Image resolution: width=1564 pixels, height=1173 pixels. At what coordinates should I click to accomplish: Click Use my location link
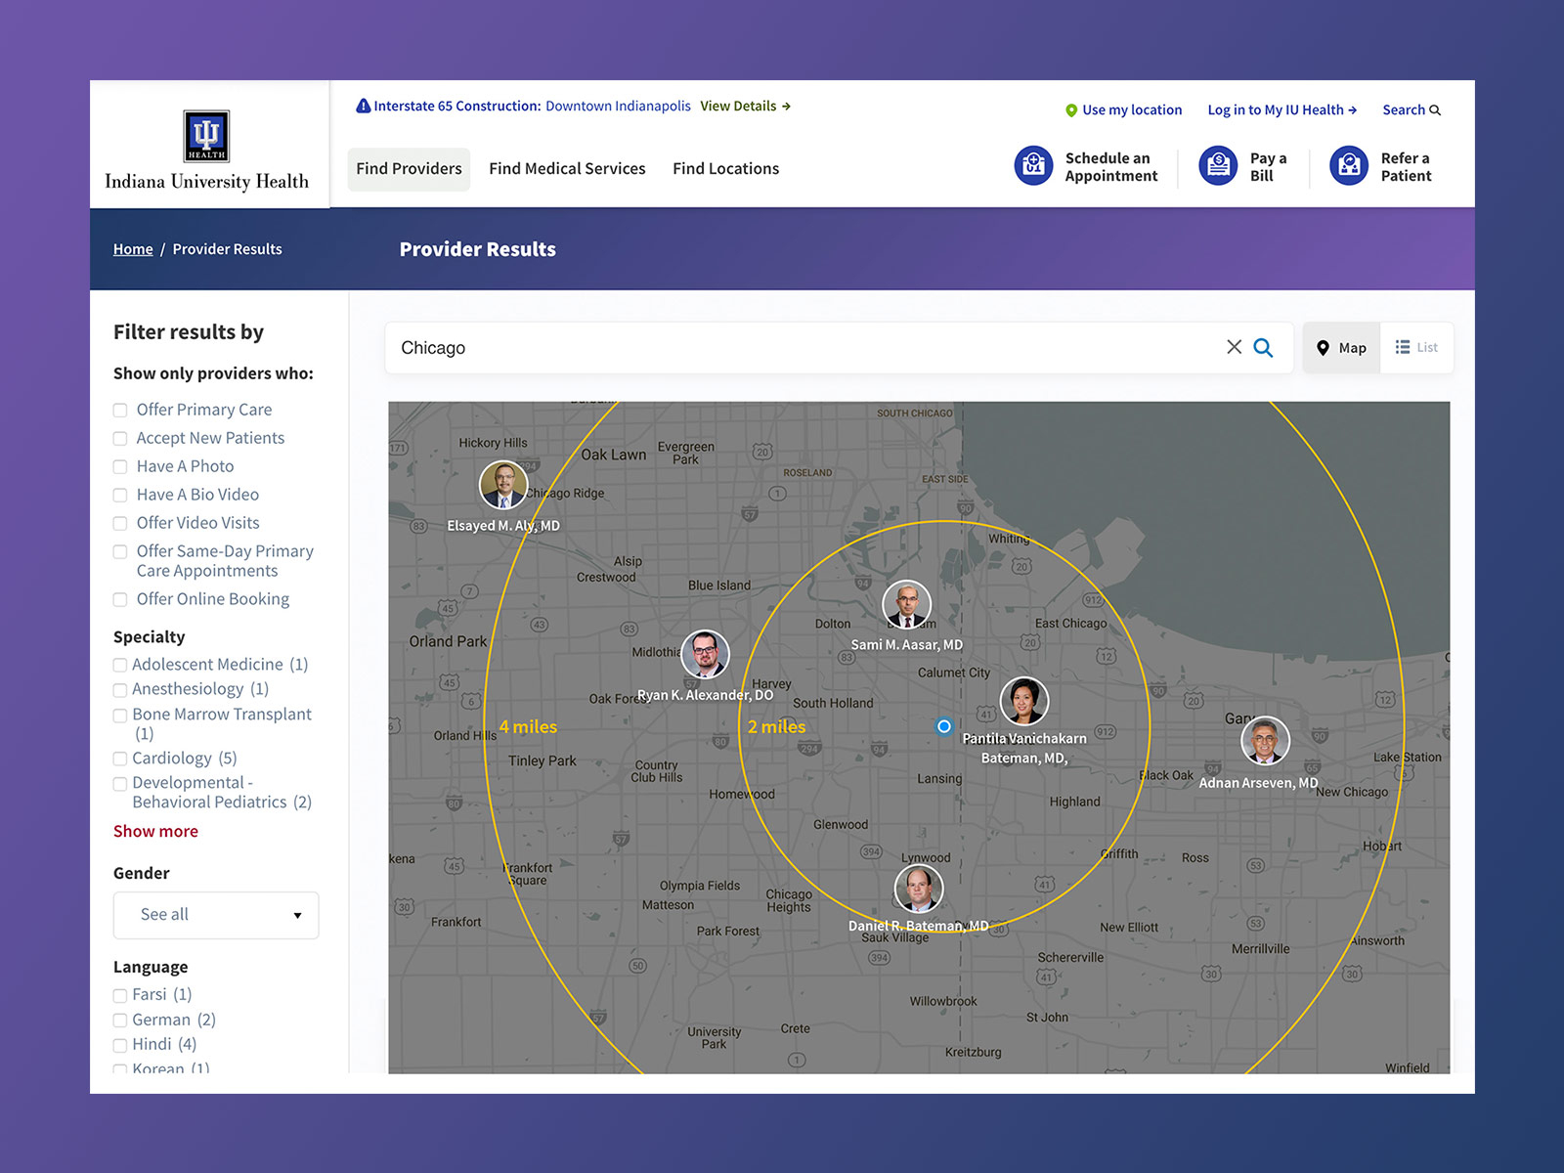click(x=1132, y=110)
